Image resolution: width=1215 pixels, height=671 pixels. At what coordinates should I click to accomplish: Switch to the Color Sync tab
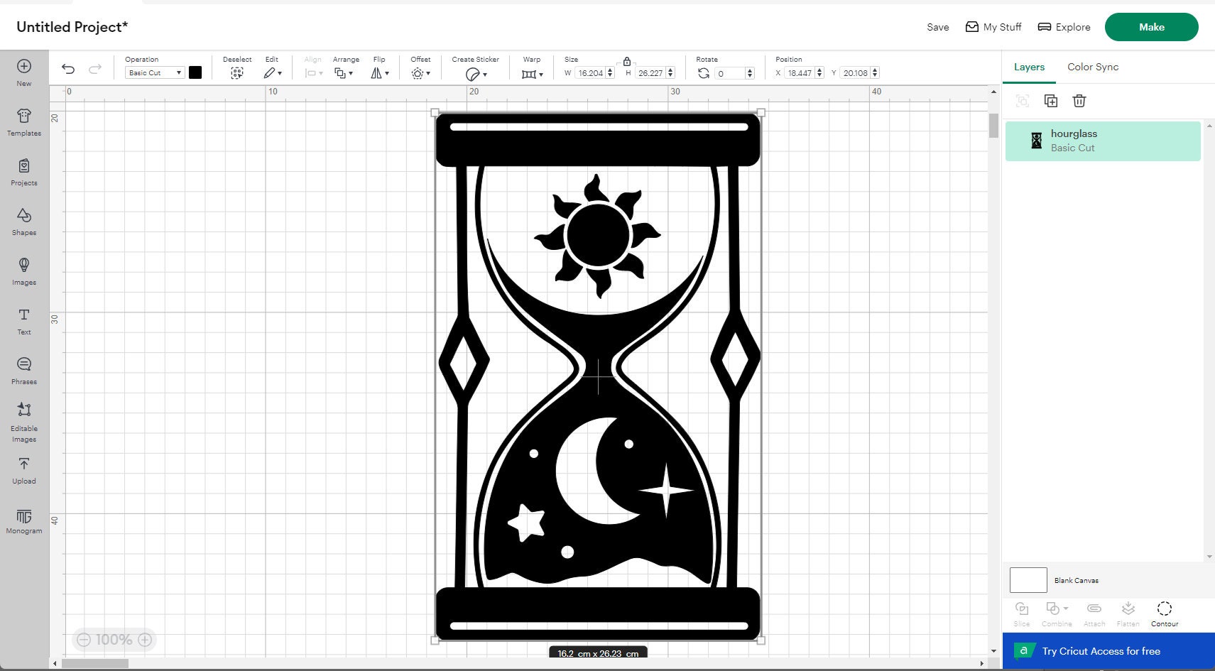pyautogui.click(x=1093, y=67)
